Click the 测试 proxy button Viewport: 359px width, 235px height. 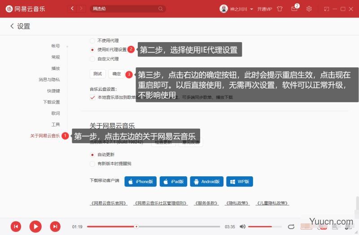tap(97, 74)
